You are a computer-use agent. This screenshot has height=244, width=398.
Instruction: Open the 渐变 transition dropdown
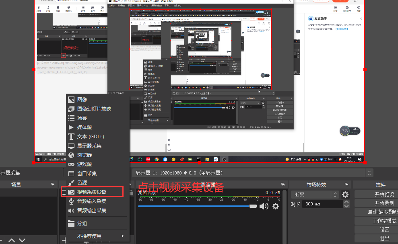pos(315,195)
